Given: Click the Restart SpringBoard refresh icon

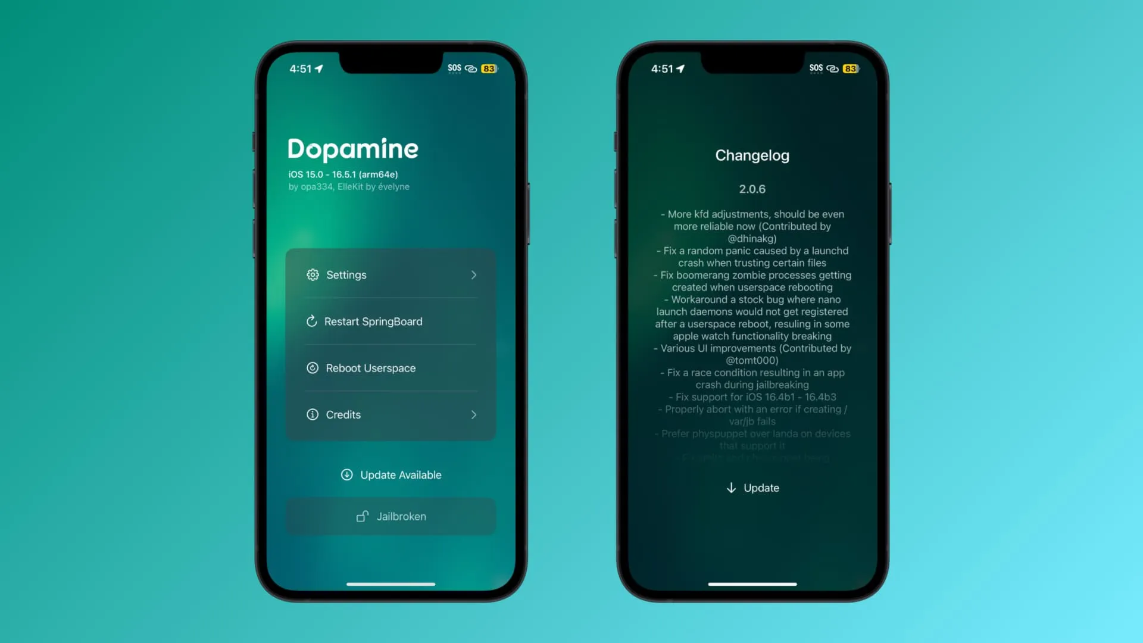Looking at the screenshot, I should click(x=312, y=321).
